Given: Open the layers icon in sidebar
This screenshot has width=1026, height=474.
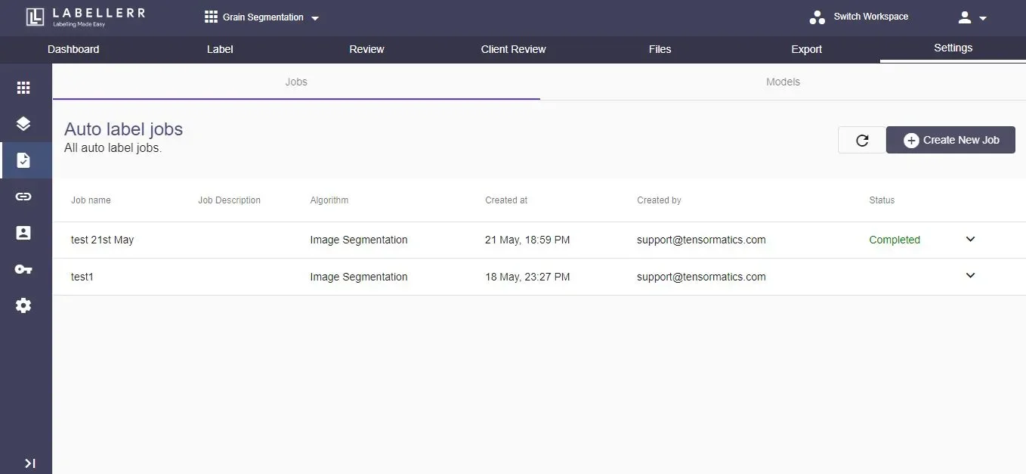Looking at the screenshot, I should (23, 124).
